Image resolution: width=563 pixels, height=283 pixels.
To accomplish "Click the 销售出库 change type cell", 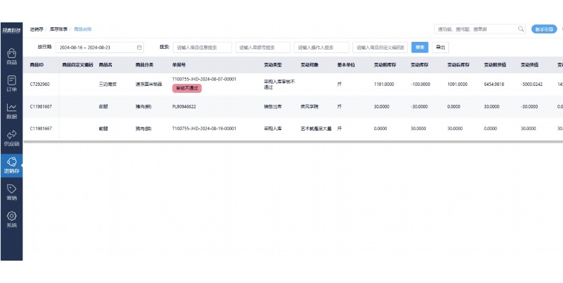I will (273, 106).
